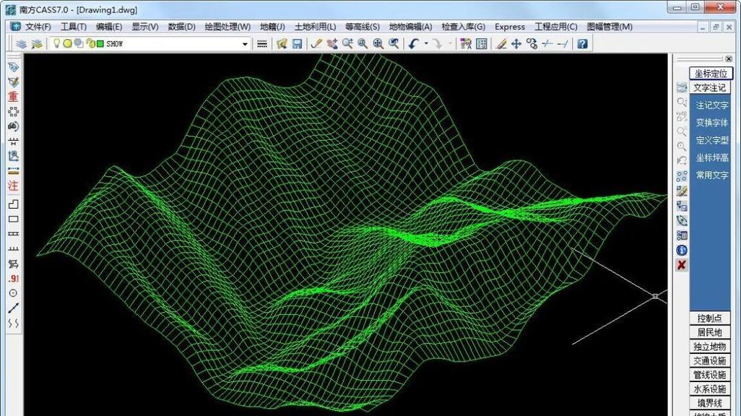The image size is (741, 416).
Task: Save the drawing with the floppy disk icon
Action: click(298, 44)
